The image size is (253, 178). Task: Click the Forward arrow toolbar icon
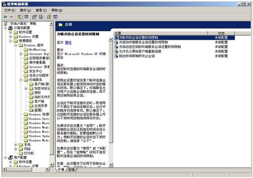11,17
